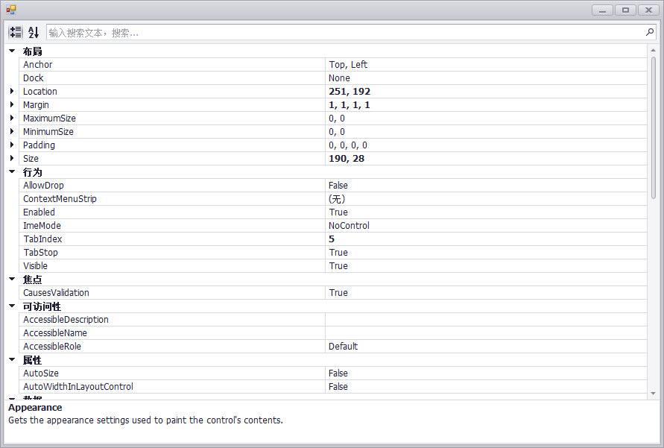The image size is (664, 448).
Task: Edit the Margin value 1, 1, 1, 1
Action: [486, 104]
